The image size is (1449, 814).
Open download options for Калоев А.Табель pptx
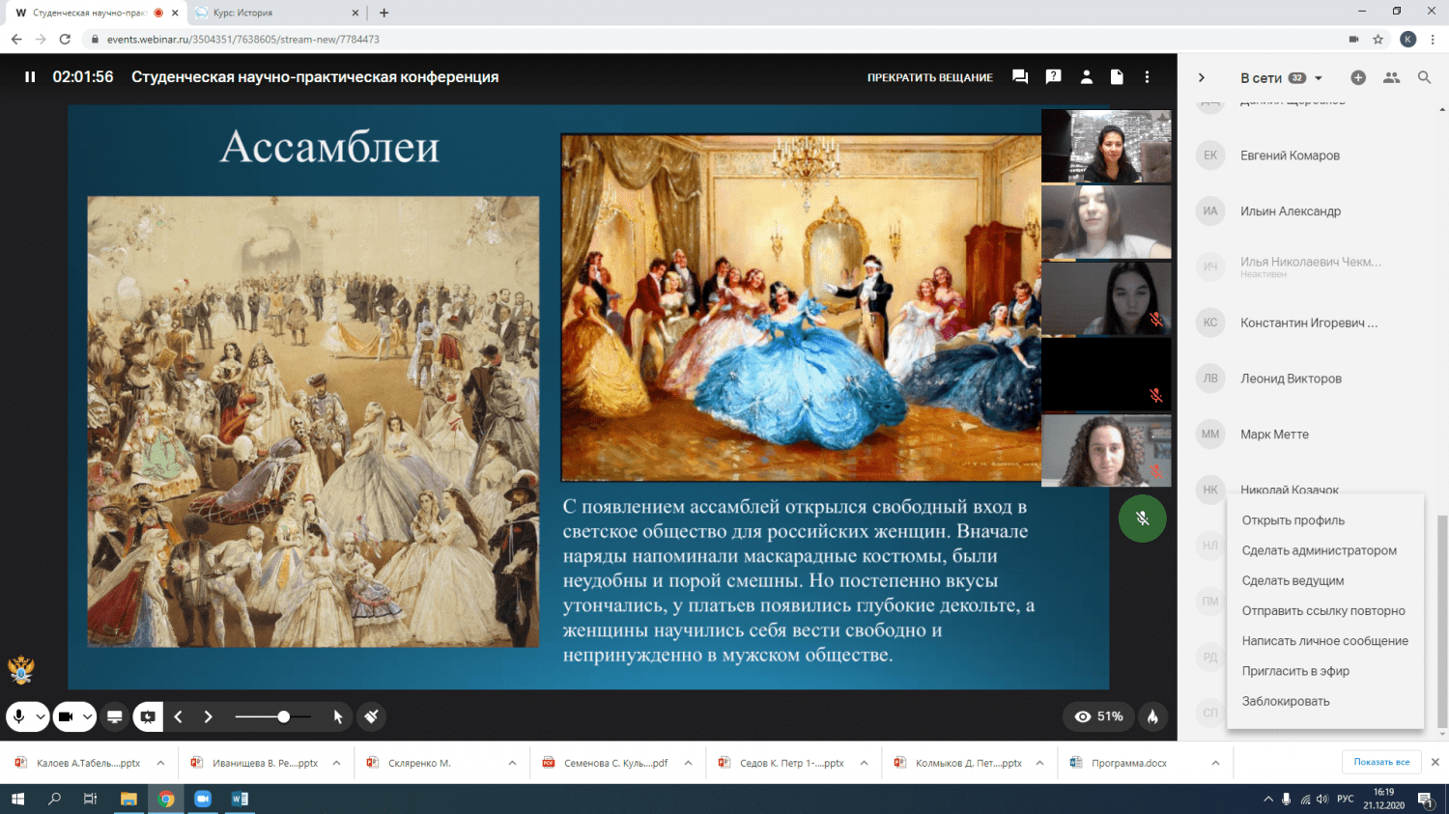160,763
